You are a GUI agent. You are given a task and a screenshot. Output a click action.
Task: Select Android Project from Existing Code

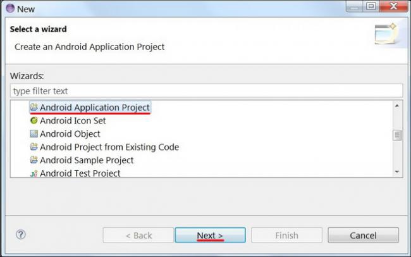click(x=109, y=147)
